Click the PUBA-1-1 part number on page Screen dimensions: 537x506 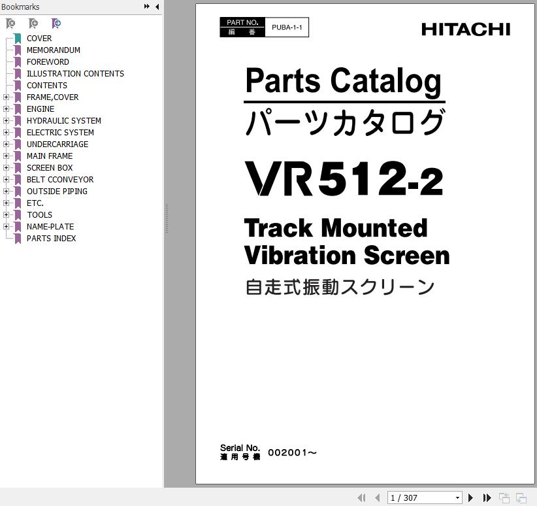(287, 27)
